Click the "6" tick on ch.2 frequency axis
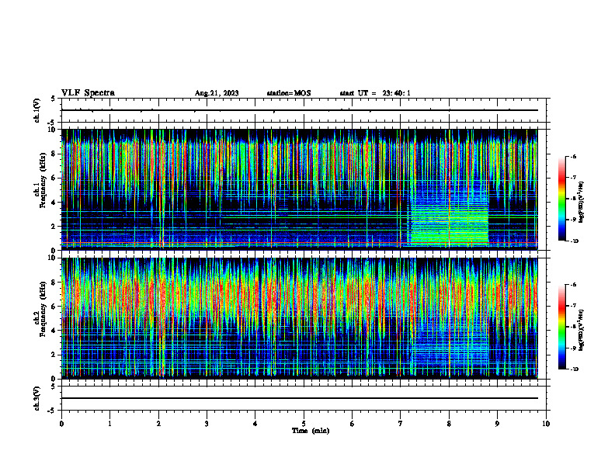This screenshot has height=475, width=615. (54, 307)
